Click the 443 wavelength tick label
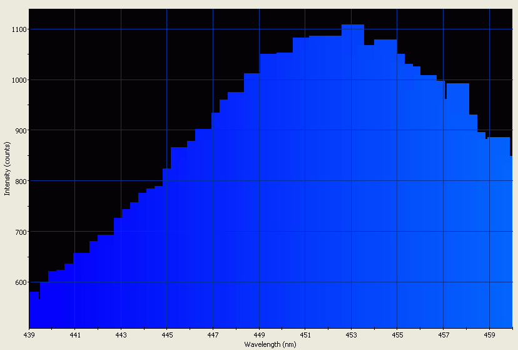 [x=121, y=335]
